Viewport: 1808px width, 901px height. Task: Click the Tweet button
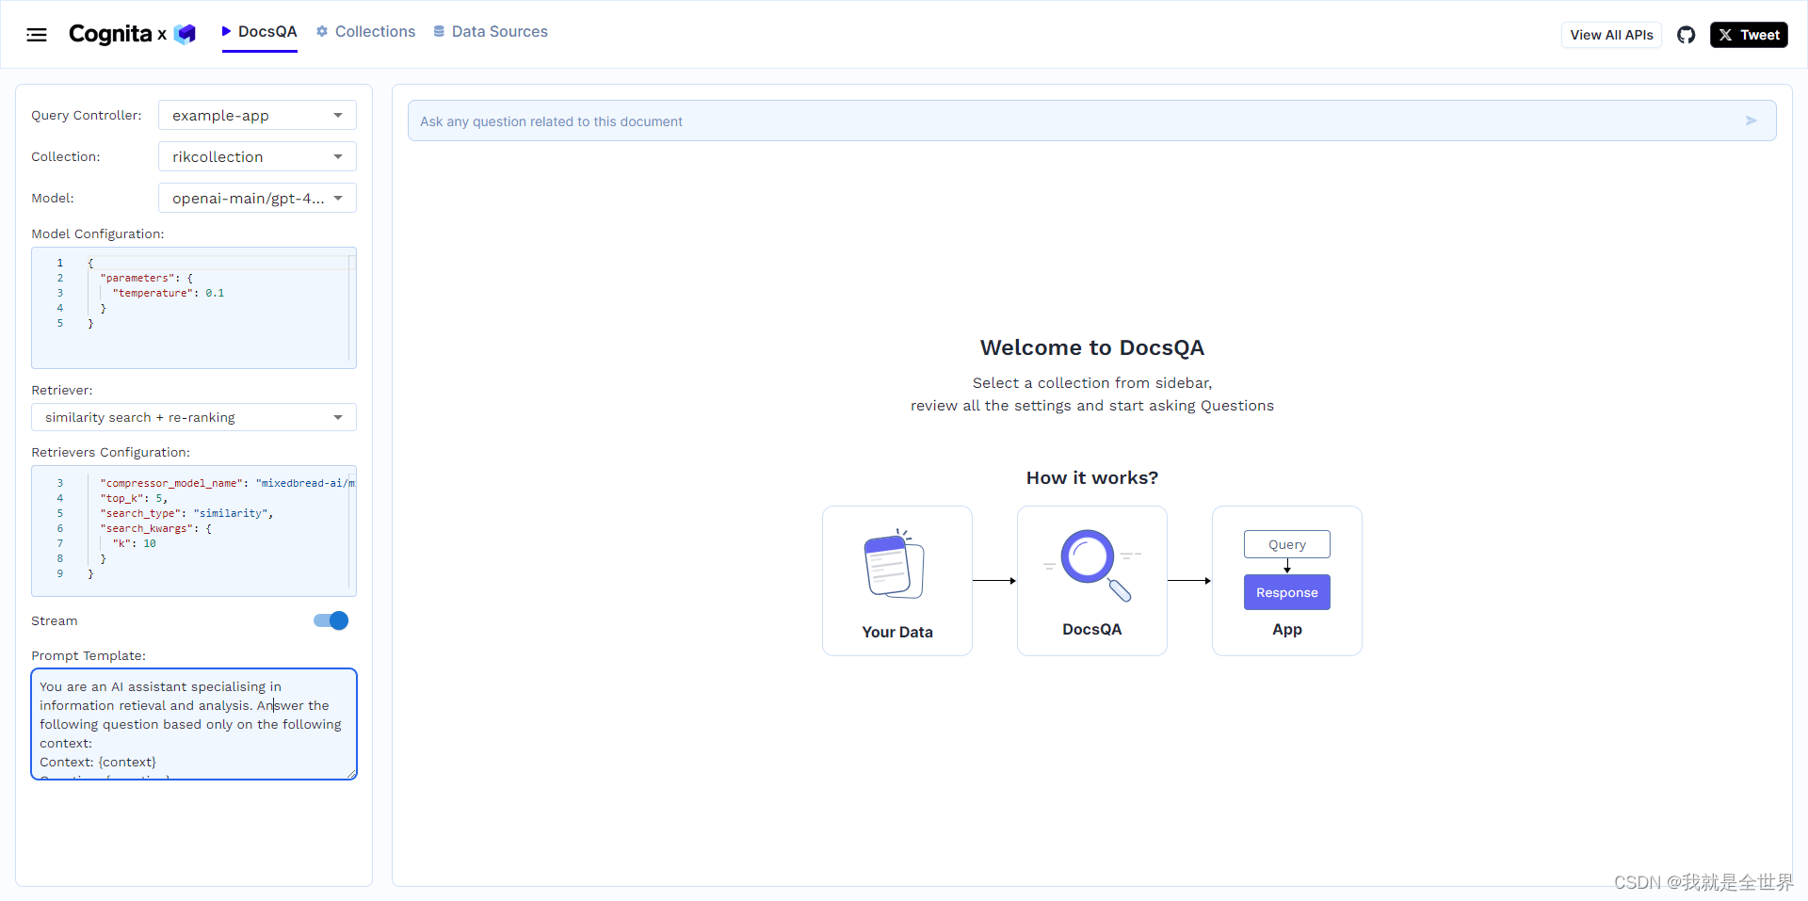pos(1749,35)
